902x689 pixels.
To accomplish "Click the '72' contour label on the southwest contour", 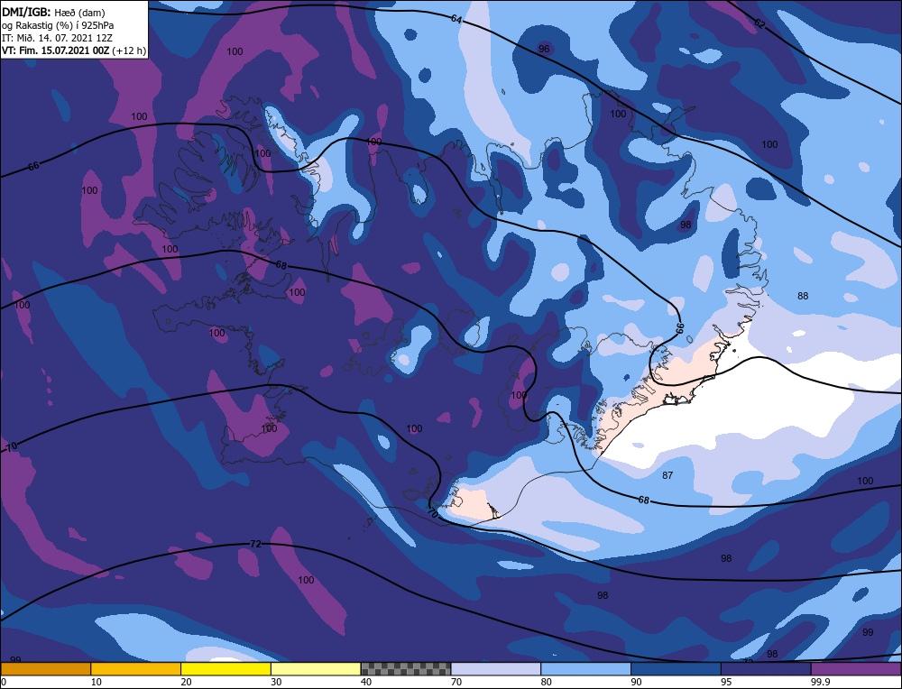I will pos(256,544).
